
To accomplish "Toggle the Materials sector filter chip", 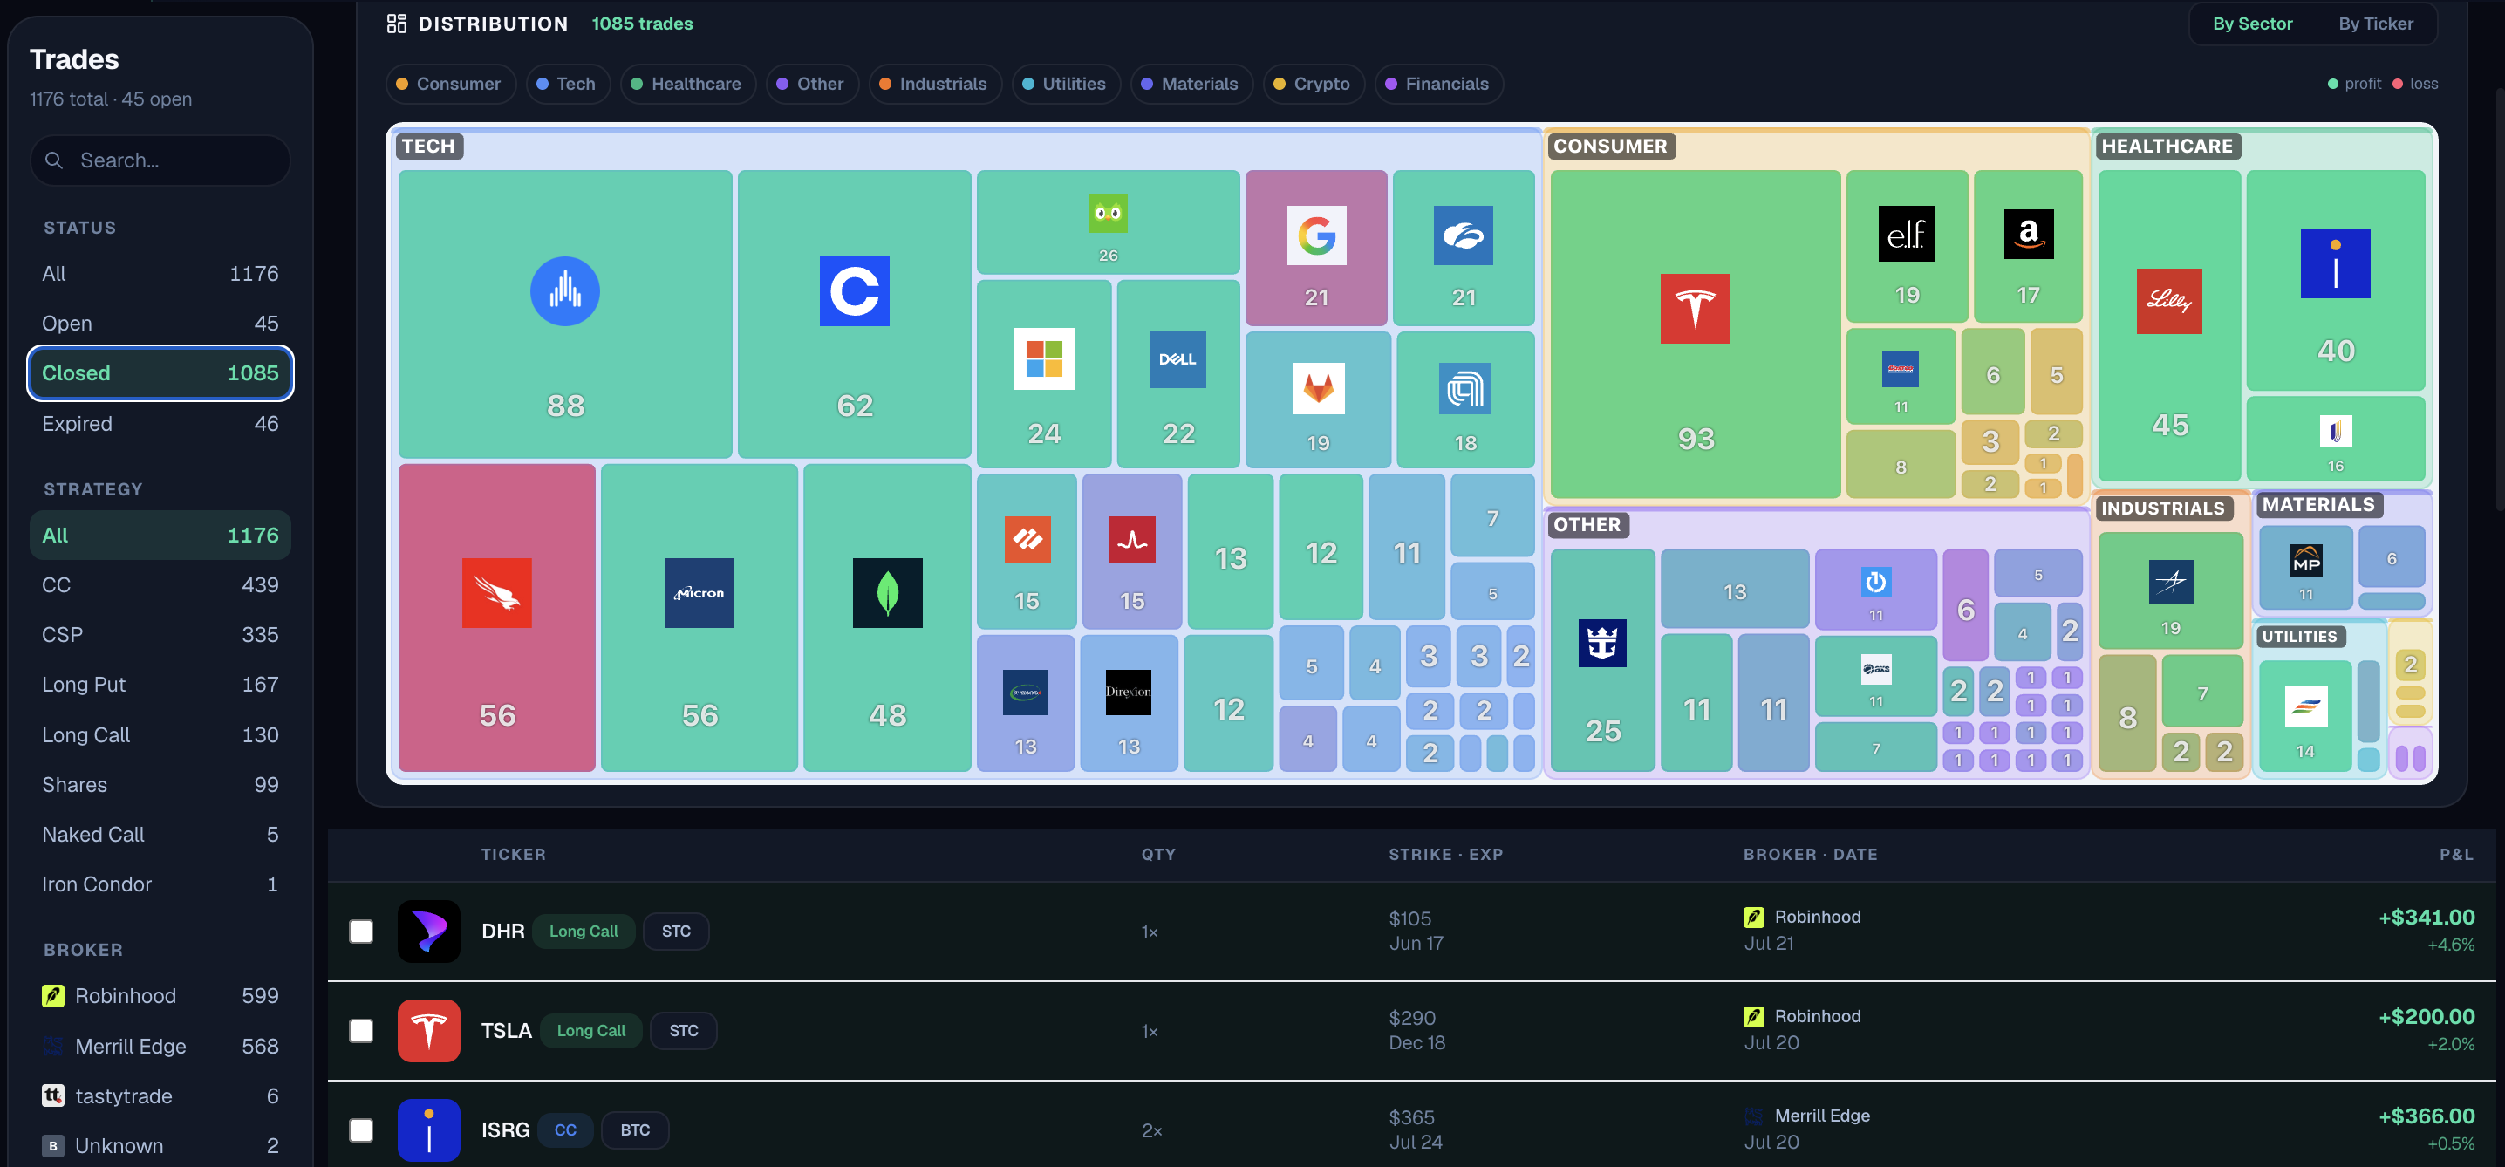I will click(1191, 84).
